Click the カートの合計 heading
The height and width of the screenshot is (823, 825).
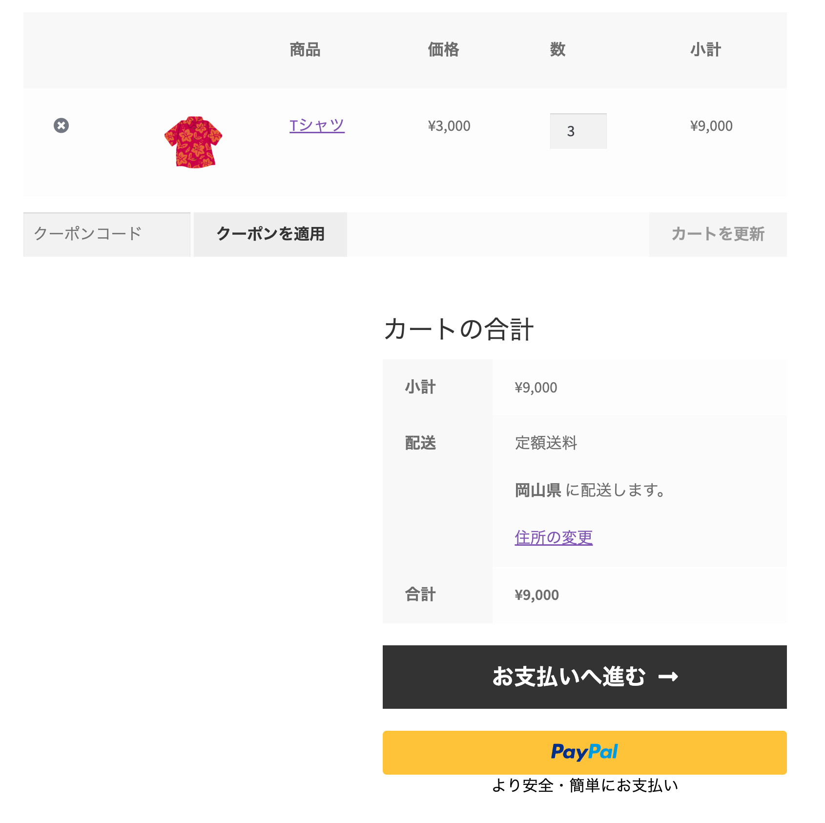[458, 329]
